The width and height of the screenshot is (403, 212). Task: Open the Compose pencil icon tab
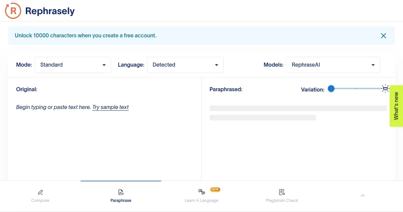click(40, 192)
